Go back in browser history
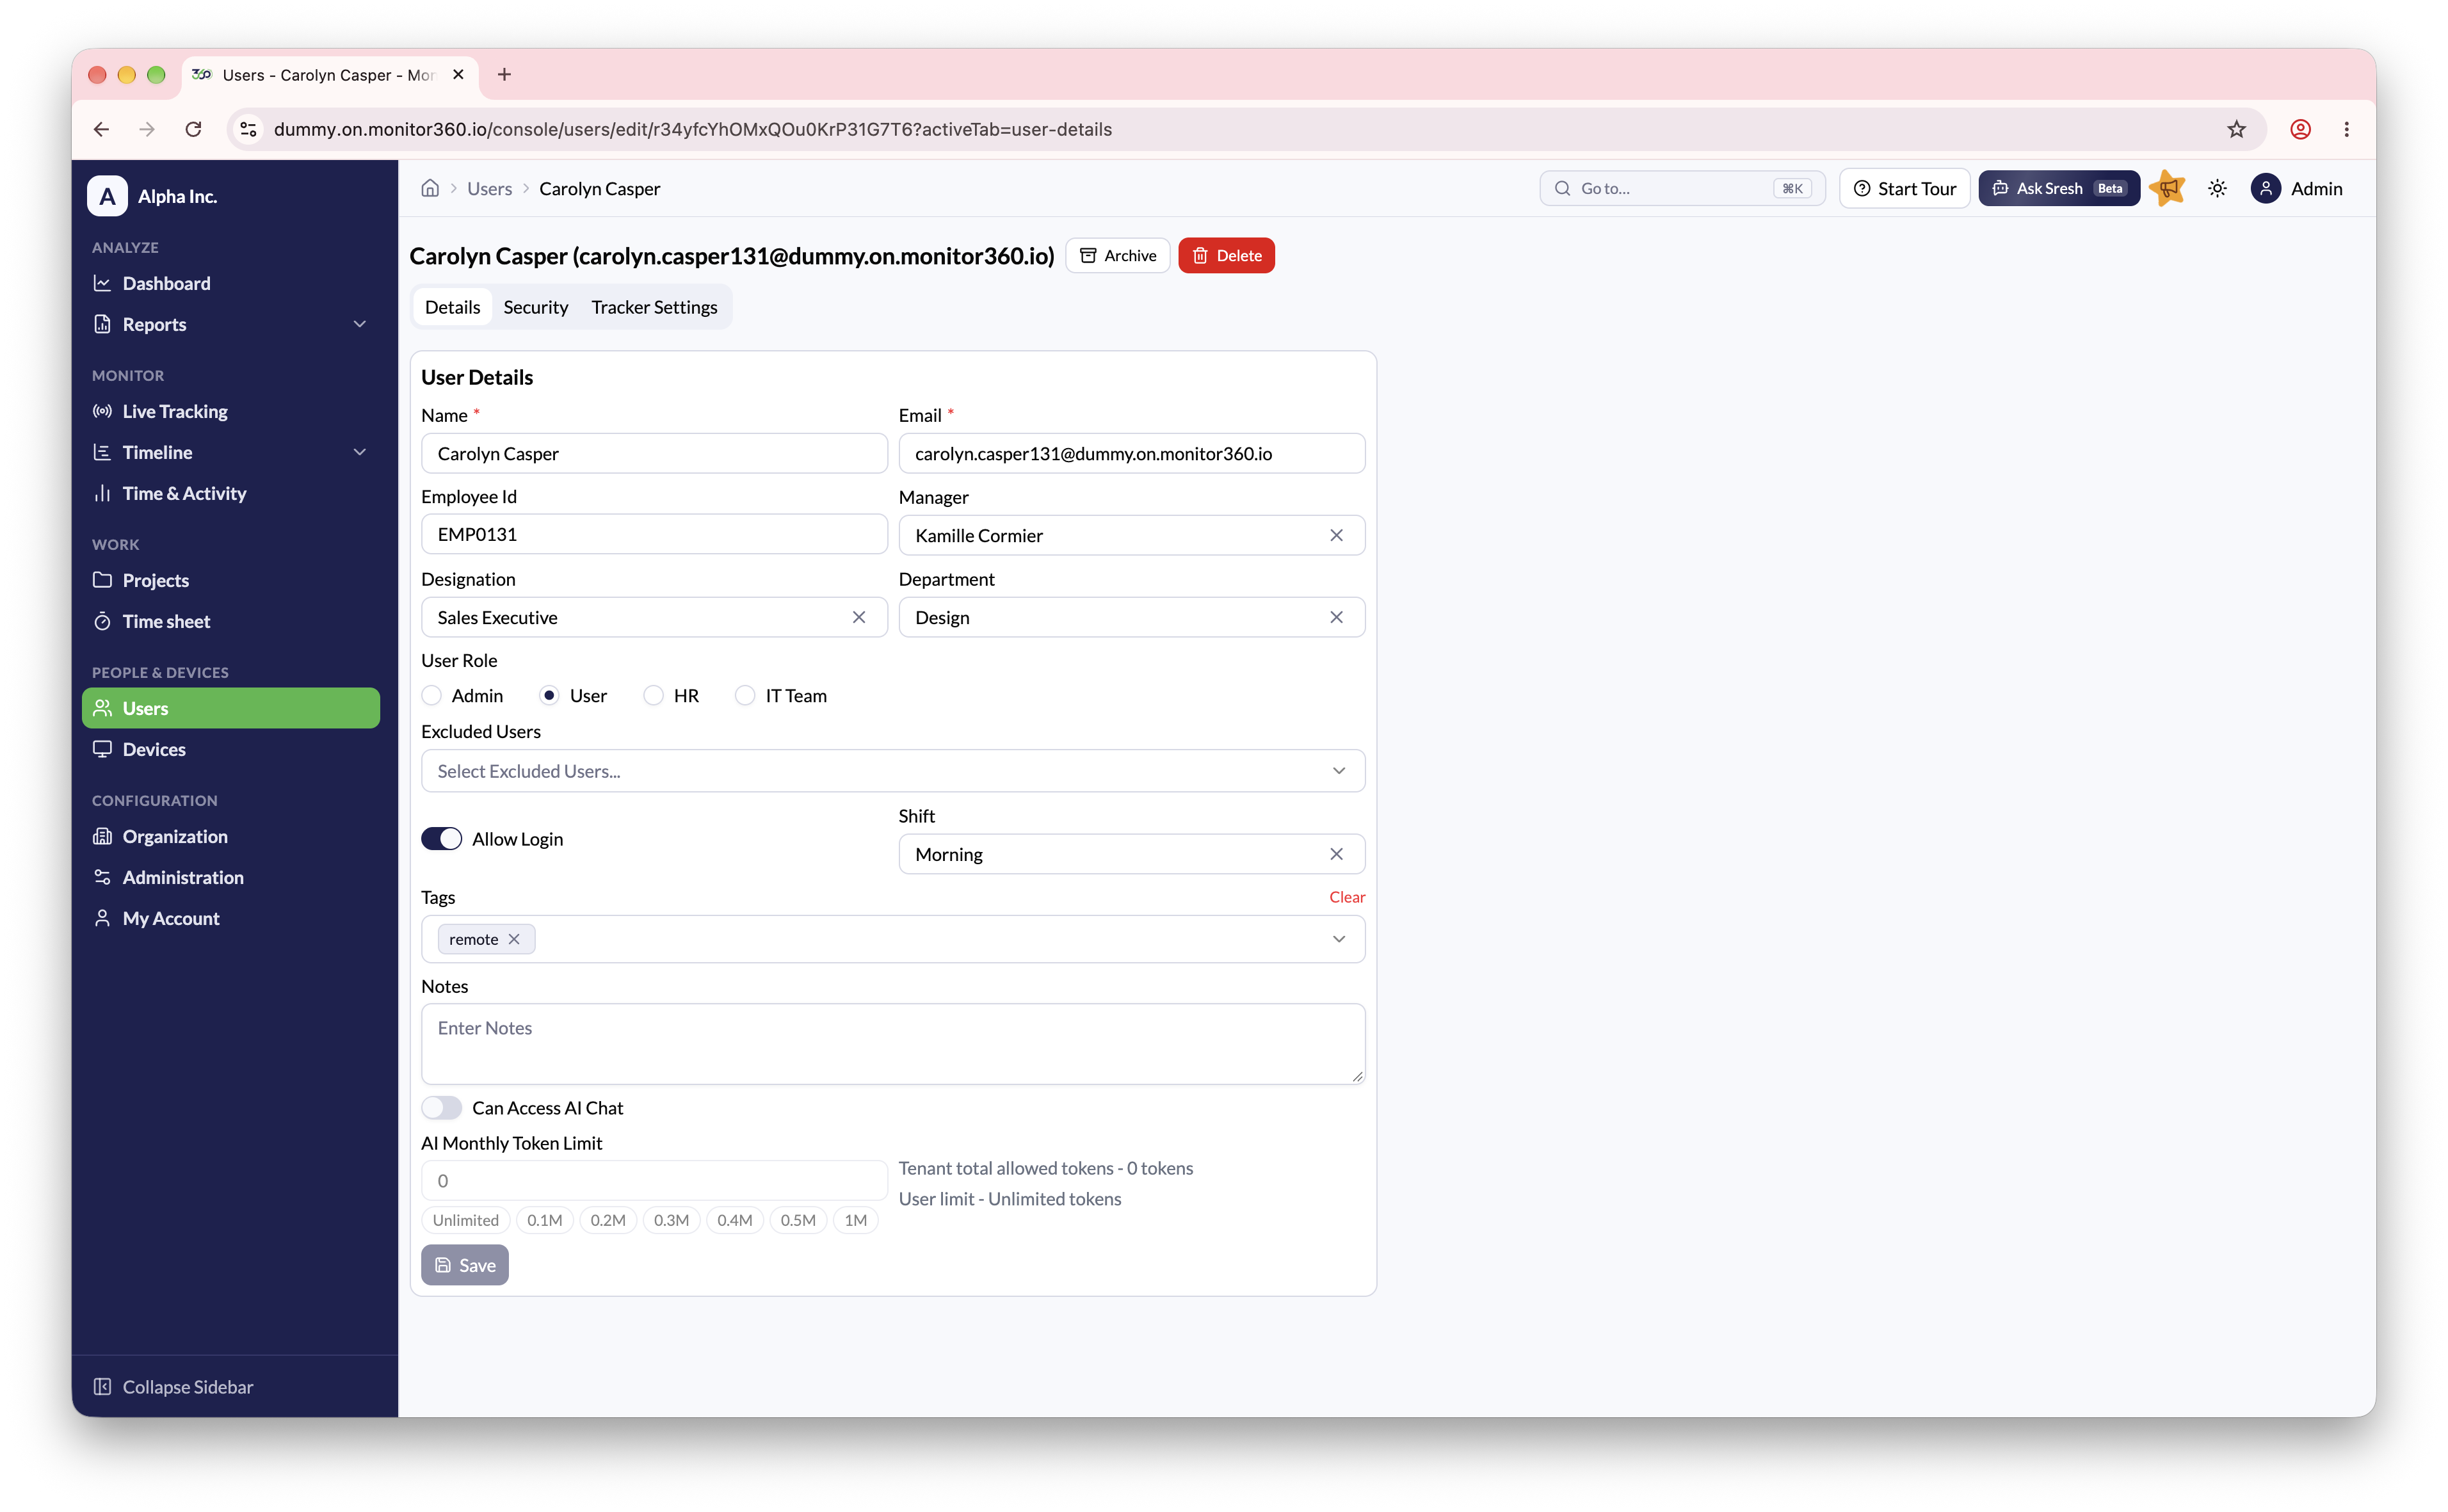Screen dimensions: 2448x1512 pyautogui.click(x=101, y=129)
